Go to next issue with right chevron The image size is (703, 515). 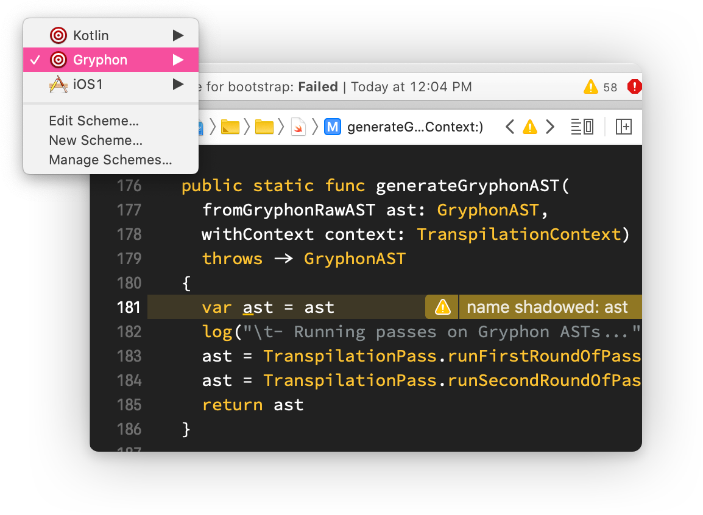pyautogui.click(x=550, y=127)
